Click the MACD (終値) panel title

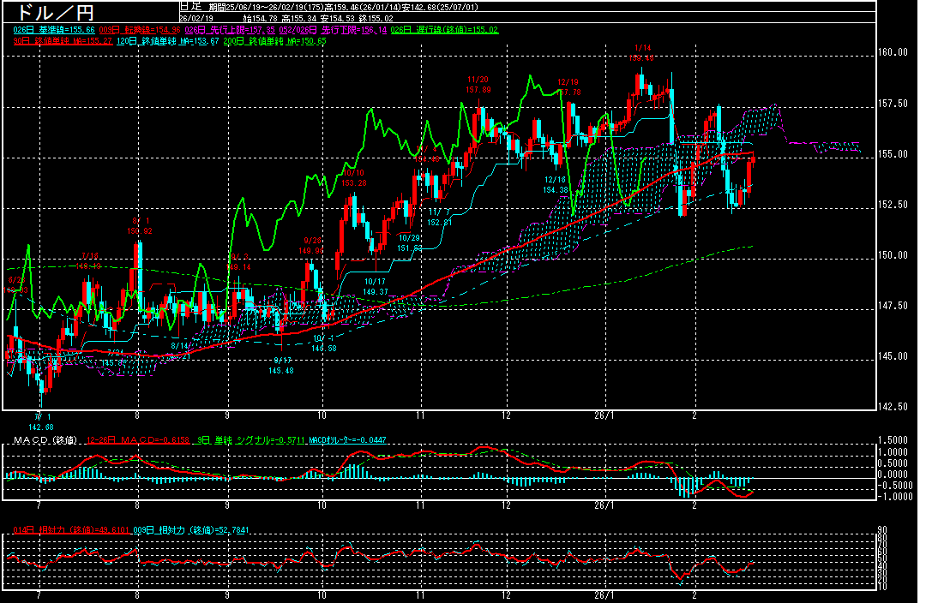point(45,440)
